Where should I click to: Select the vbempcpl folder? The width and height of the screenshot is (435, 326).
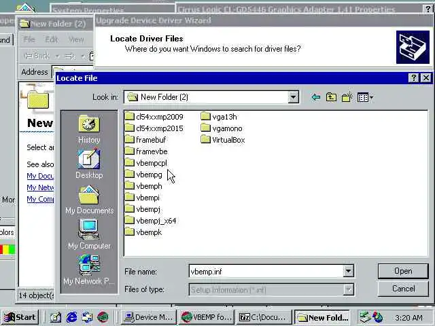tap(146, 163)
